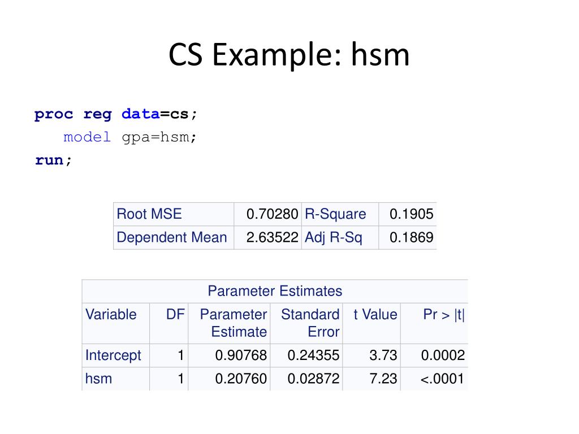Click the hsm standard error 0.02872
Image resolution: width=579 pixels, height=434 pixels.
point(313,379)
